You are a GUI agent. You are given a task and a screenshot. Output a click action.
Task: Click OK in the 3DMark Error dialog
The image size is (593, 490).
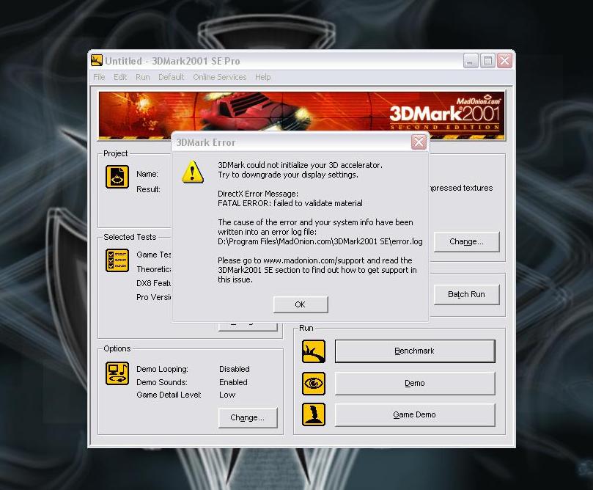coord(301,304)
